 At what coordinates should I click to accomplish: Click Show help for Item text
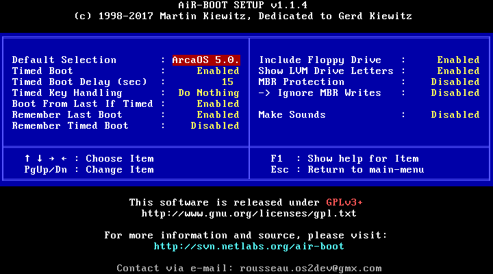[x=363, y=159]
